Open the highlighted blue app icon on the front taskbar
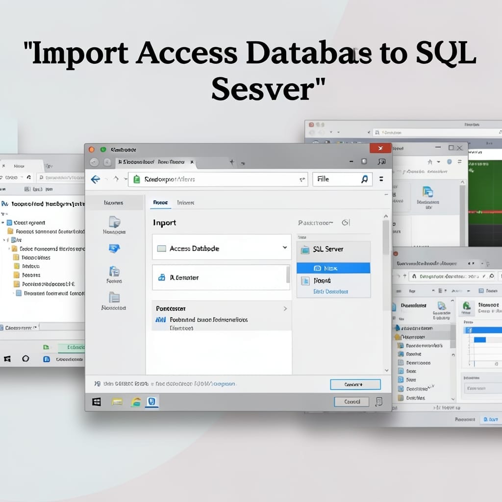502x502 pixels. (x=152, y=402)
